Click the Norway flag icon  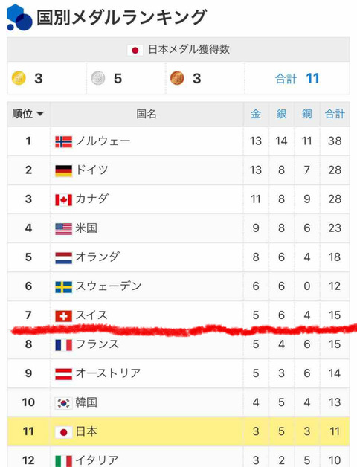point(63,142)
